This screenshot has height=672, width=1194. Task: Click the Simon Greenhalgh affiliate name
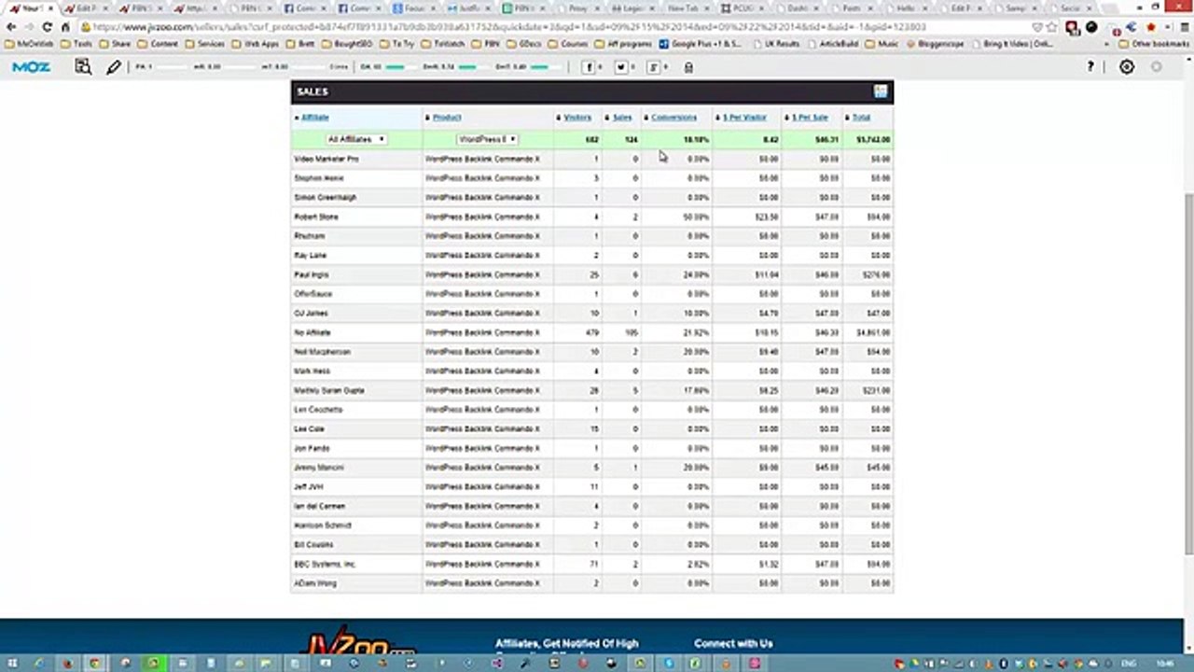pyautogui.click(x=325, y=198)
